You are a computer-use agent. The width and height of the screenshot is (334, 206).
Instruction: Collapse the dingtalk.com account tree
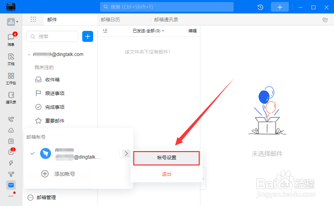[29, 54]
